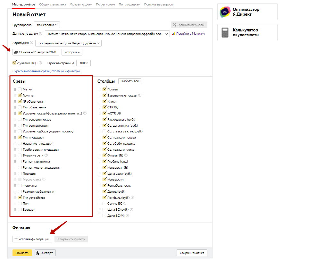Click the disabled Сохранить фильтр button
Screen dimensions: 309x261
(x=71, y=239)
